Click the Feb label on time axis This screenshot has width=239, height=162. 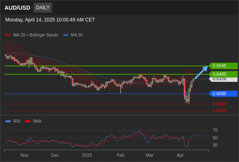click(x=120, y=155)
